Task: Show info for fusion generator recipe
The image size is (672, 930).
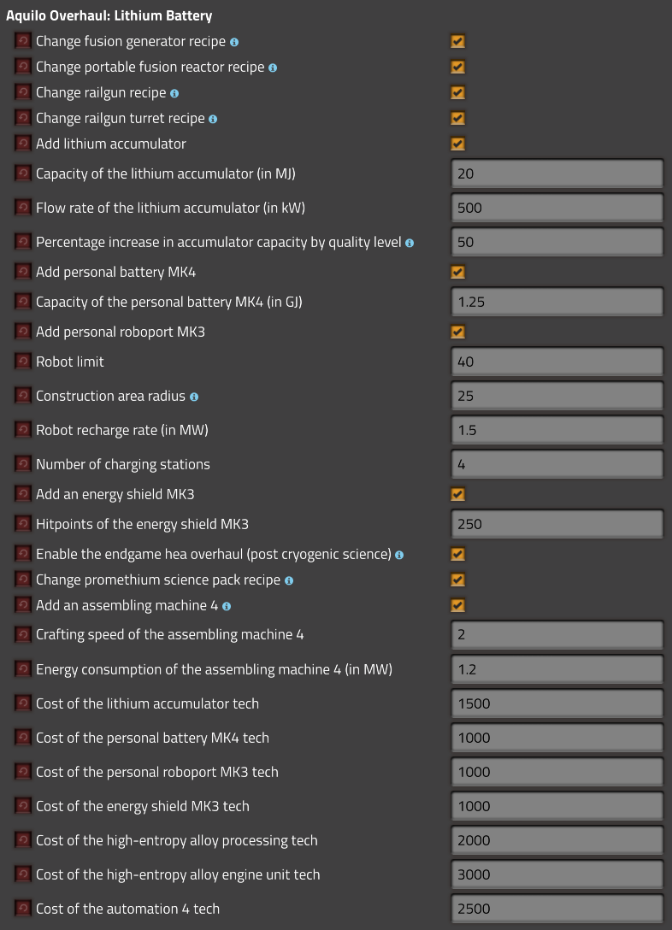Action: tap(234, 42)
